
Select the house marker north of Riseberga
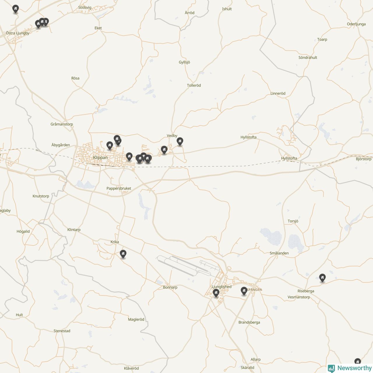pyautogui.click(x=322, y=278)
